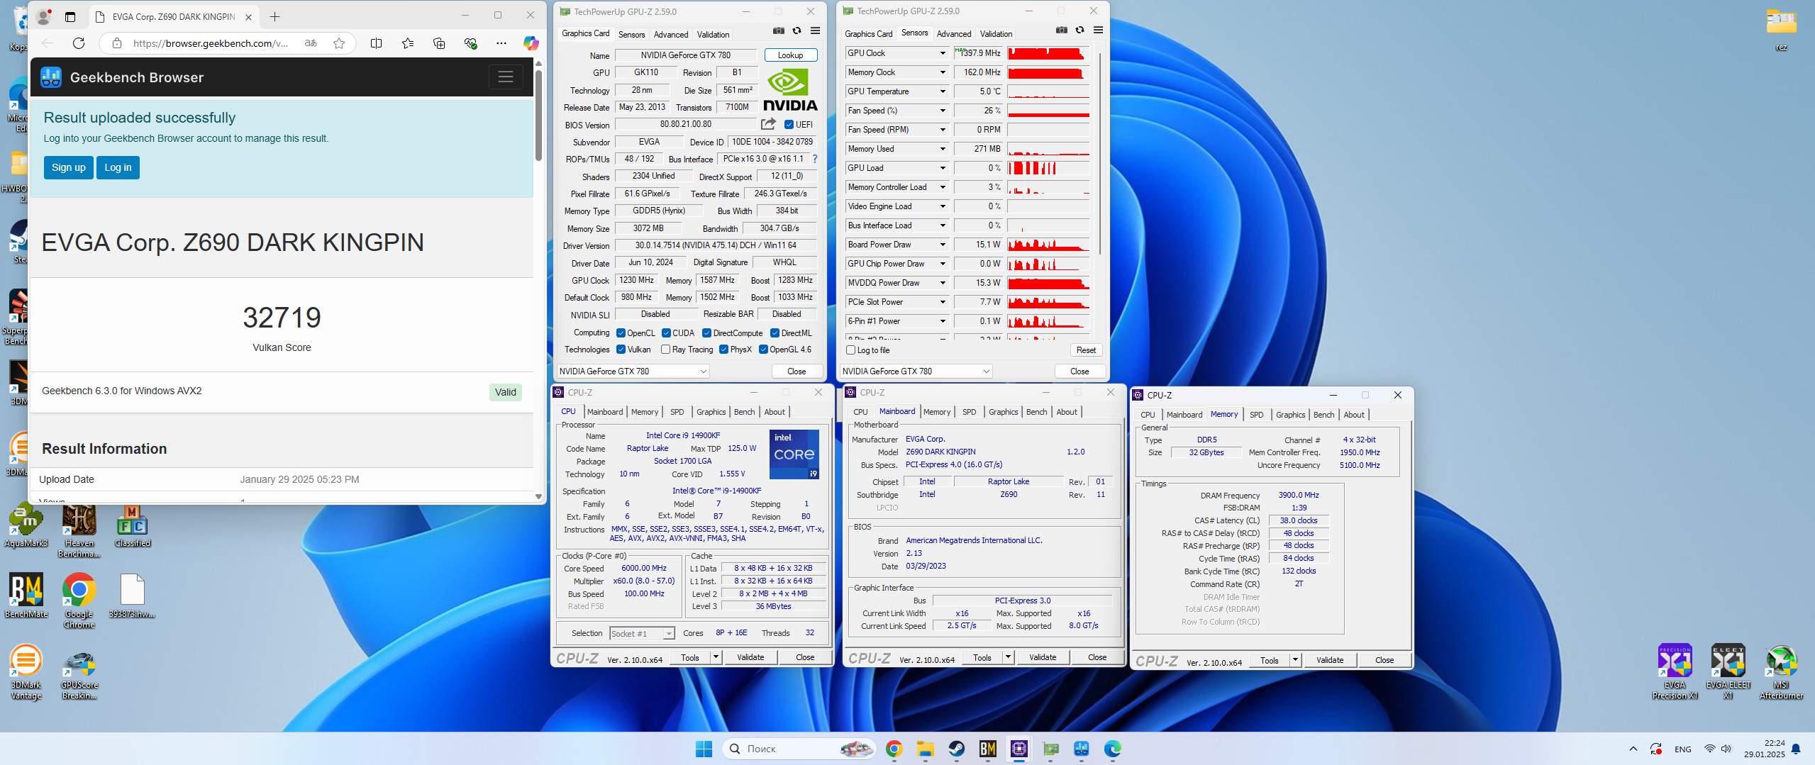This screenshot has width=1815, height=765.
Task: Toggle the DirectML checkbox
Action: (775, 333)
